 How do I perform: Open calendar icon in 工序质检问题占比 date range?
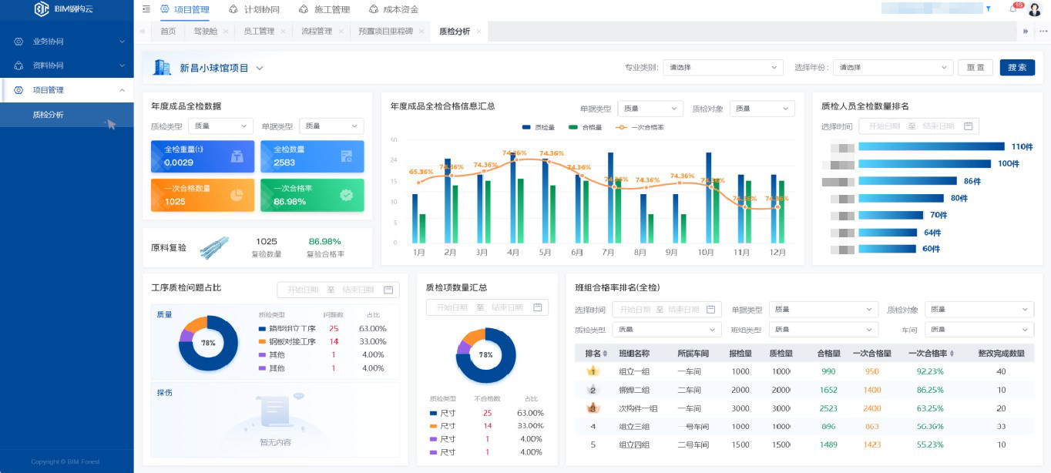click(x=388, y=290)
